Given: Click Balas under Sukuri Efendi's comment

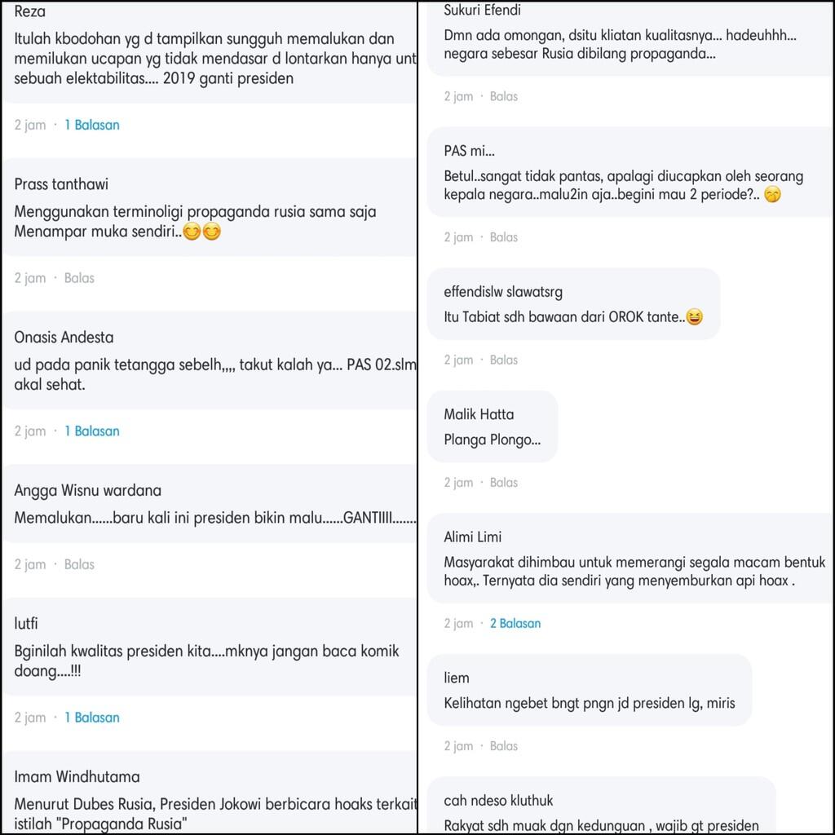Looking at the screenshot, I should (x=504, y=96).
